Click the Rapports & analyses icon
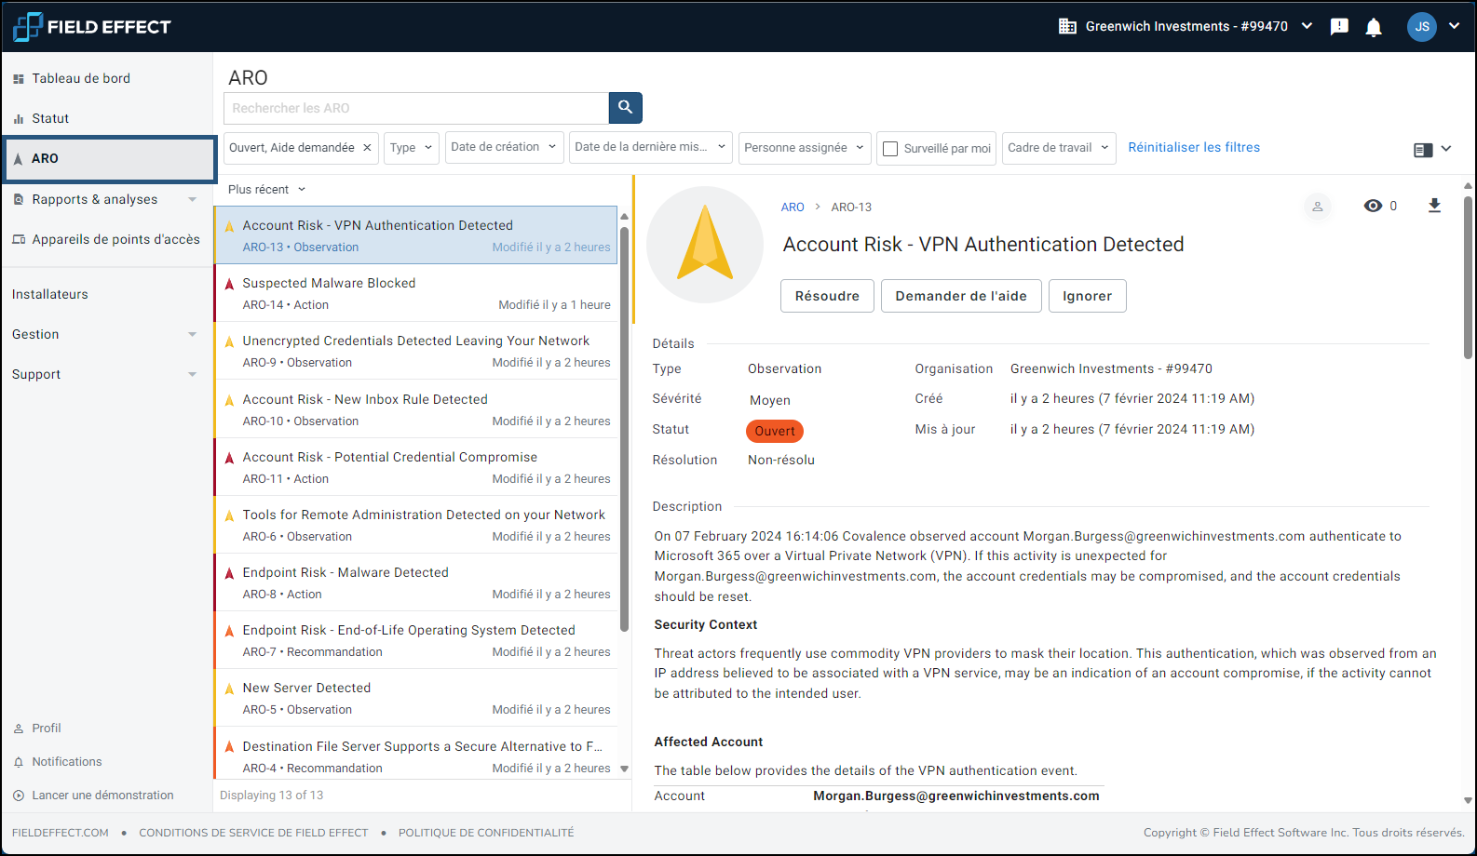The width and height of the screenshot is (1477, 856). [x=18, y=199]
